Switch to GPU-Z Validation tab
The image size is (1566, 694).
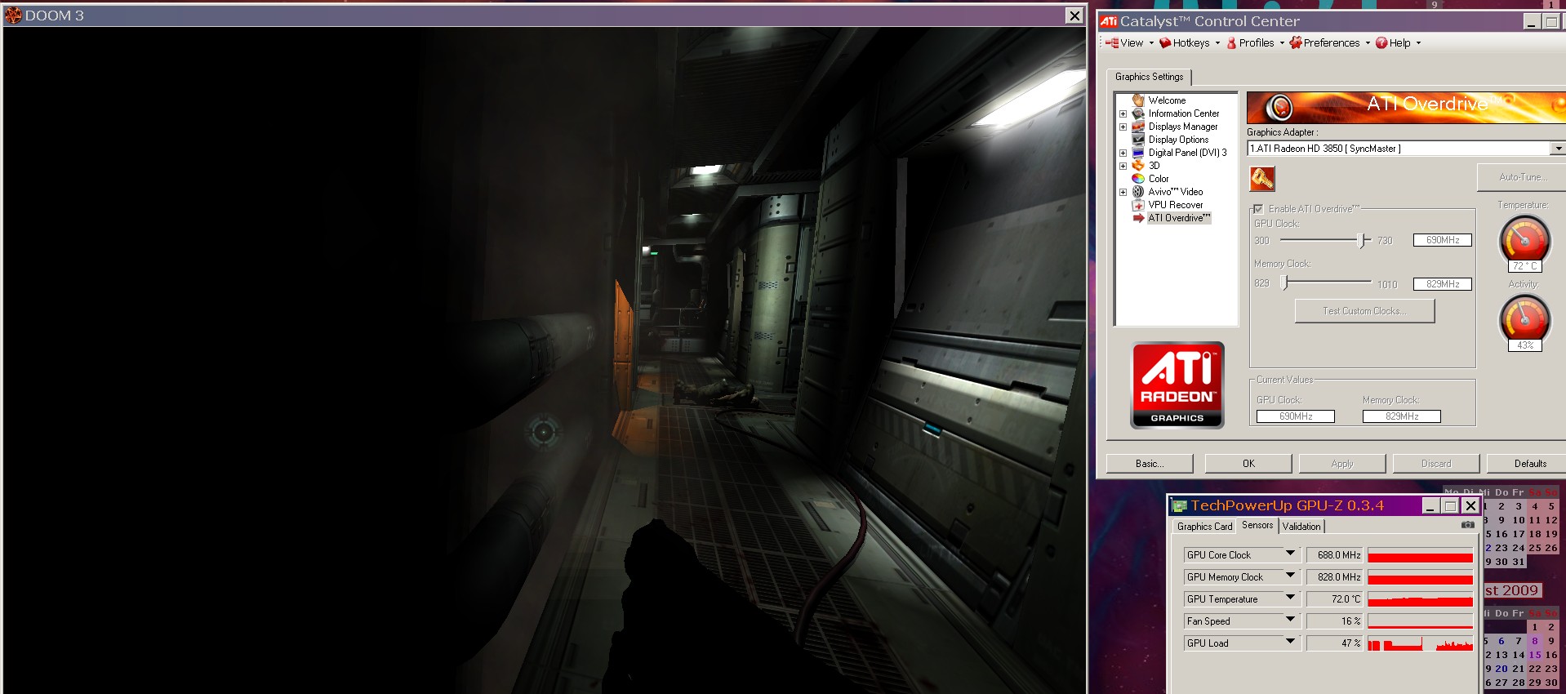tap(1301, 527)
